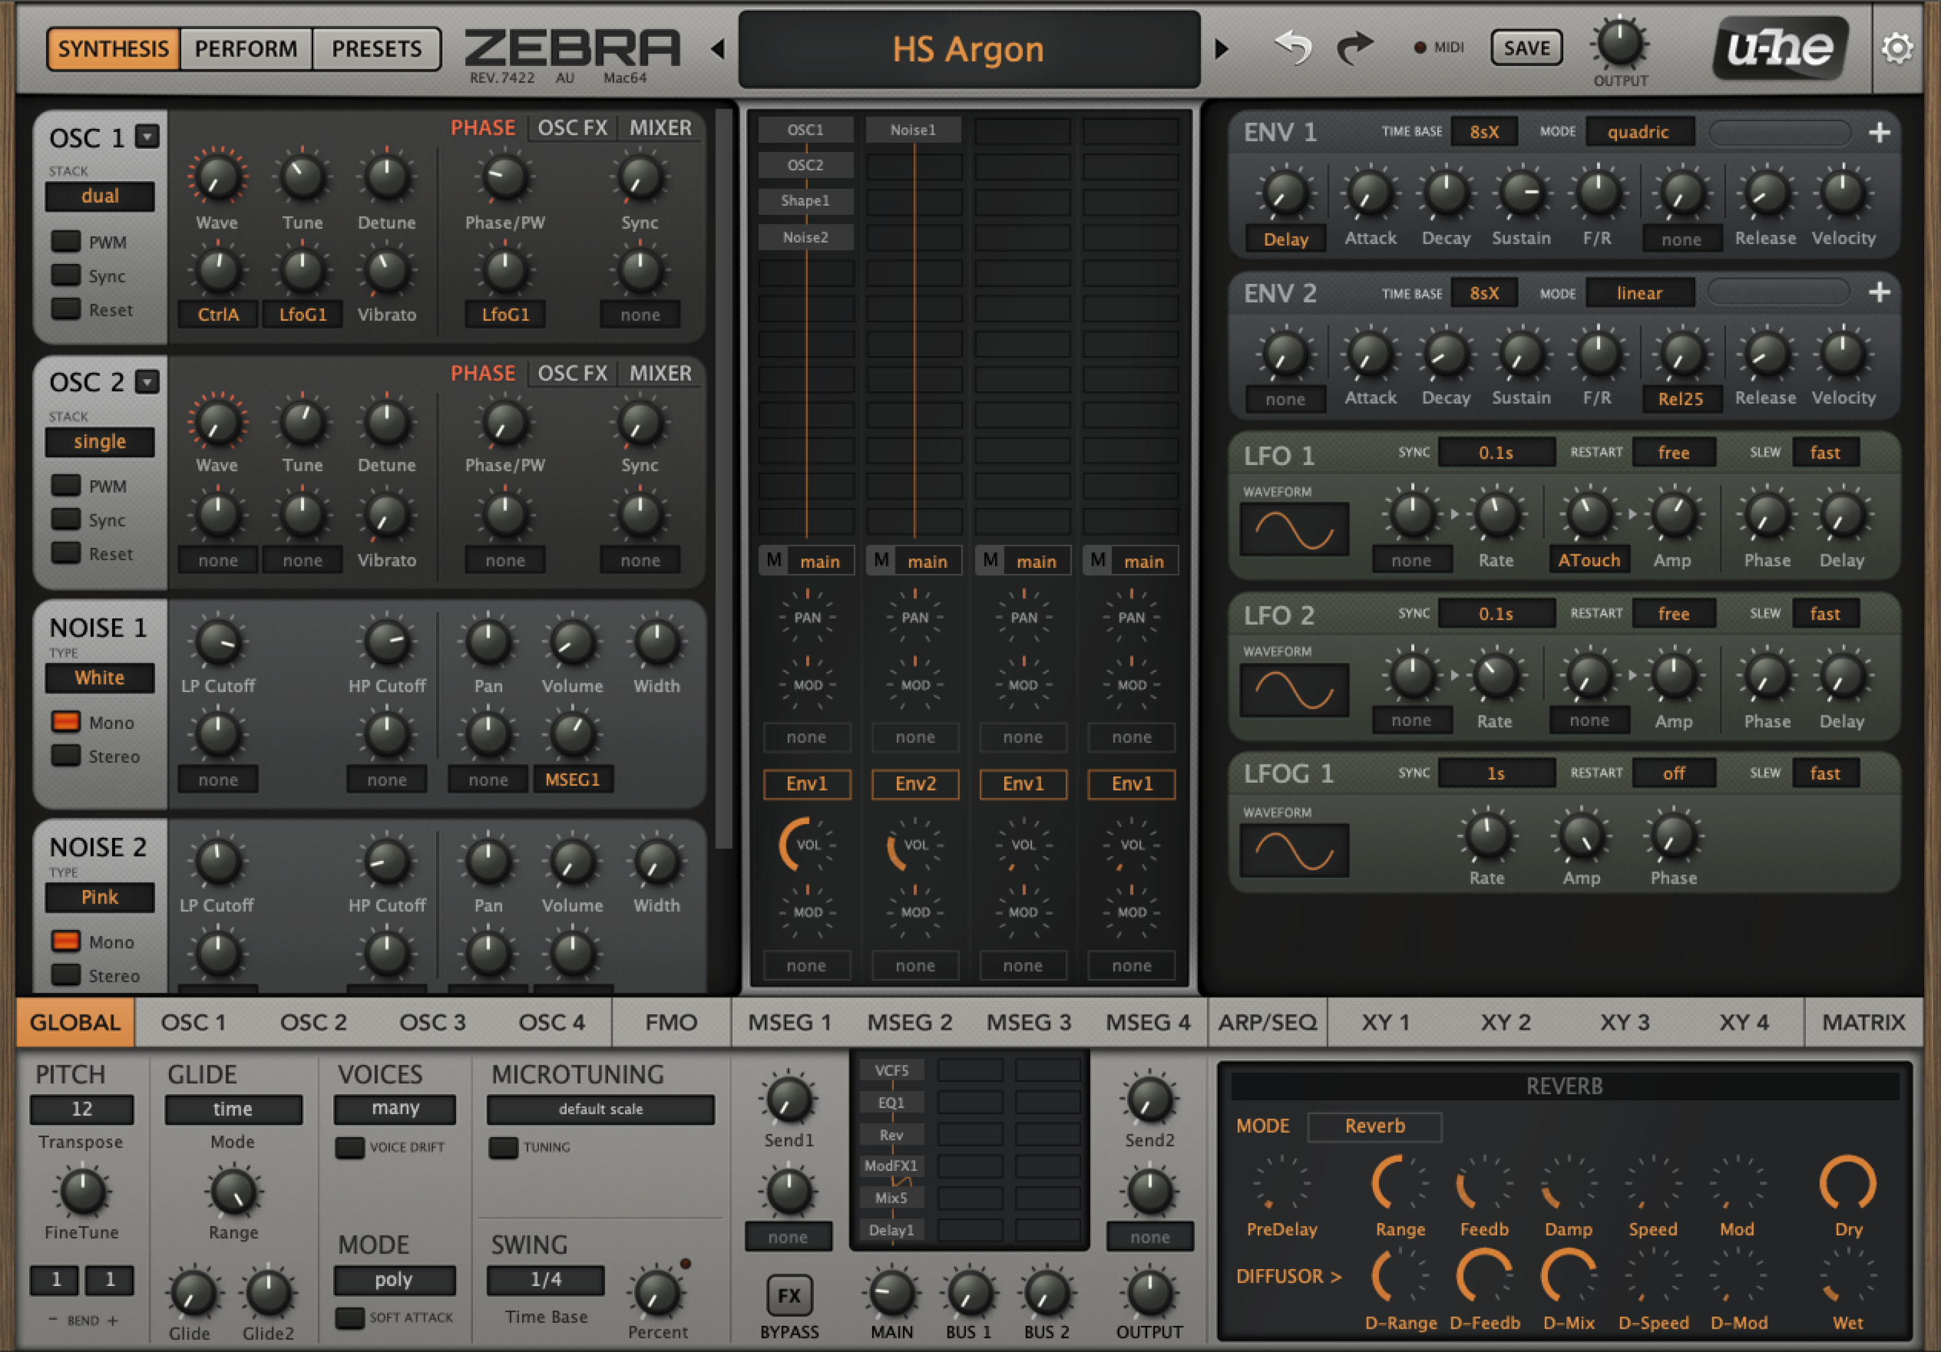Image resolution: width=1941 pixels, height=1352 pixels.
Task: Open the MSEG 1 tab
Action: click(x=789, y=1023)
